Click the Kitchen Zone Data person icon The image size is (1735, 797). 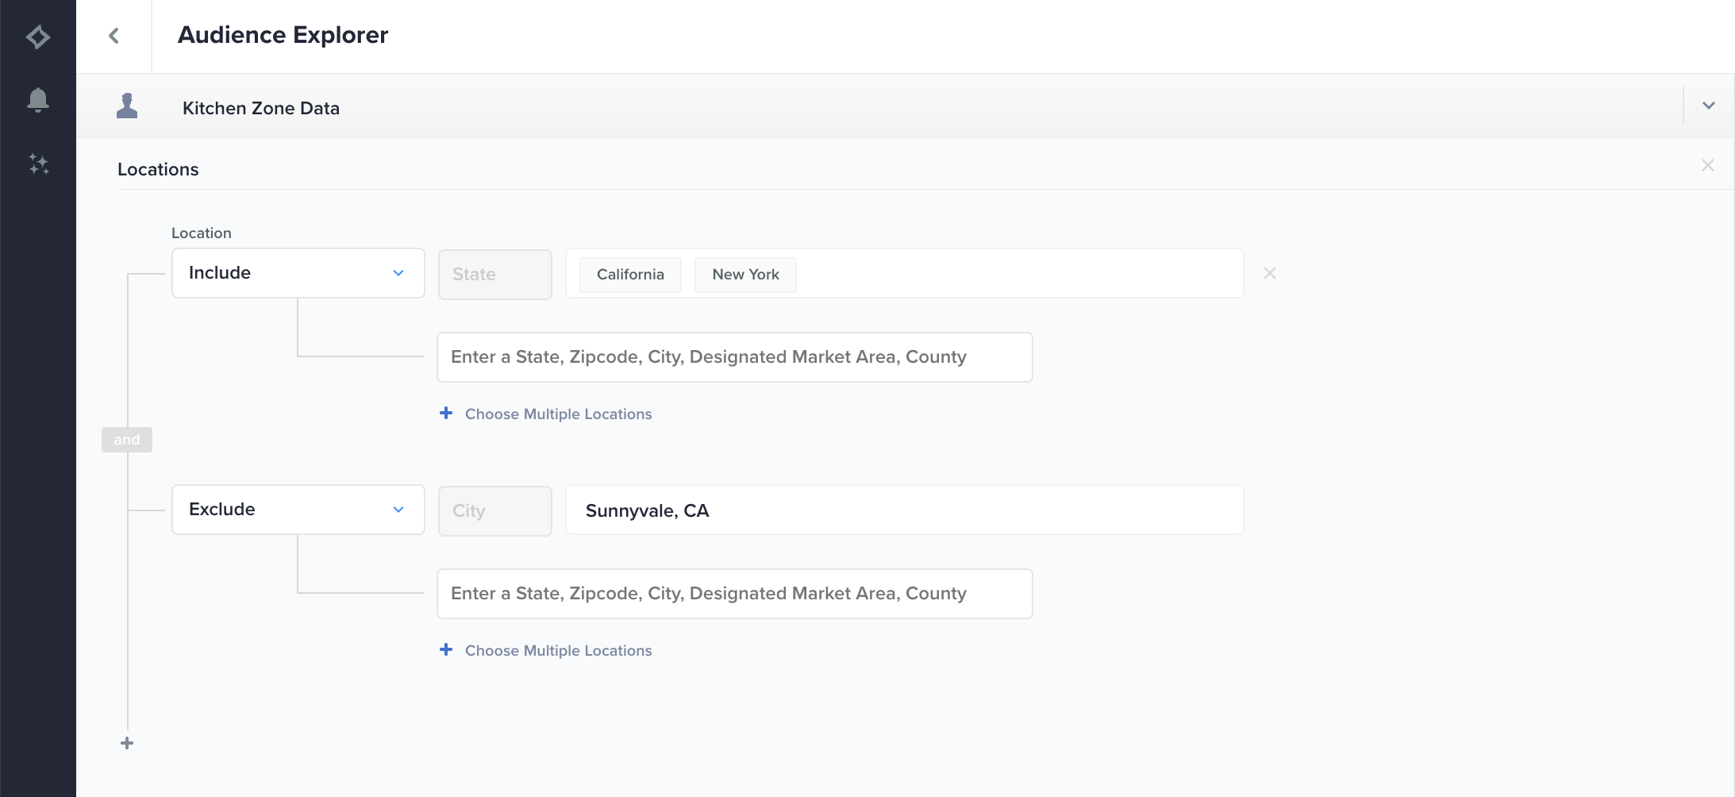(127, 106)
